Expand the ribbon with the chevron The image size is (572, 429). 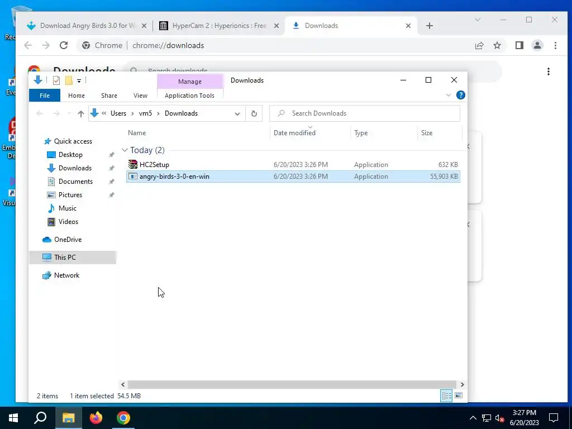pyautogui.click(x=449, y=95)
